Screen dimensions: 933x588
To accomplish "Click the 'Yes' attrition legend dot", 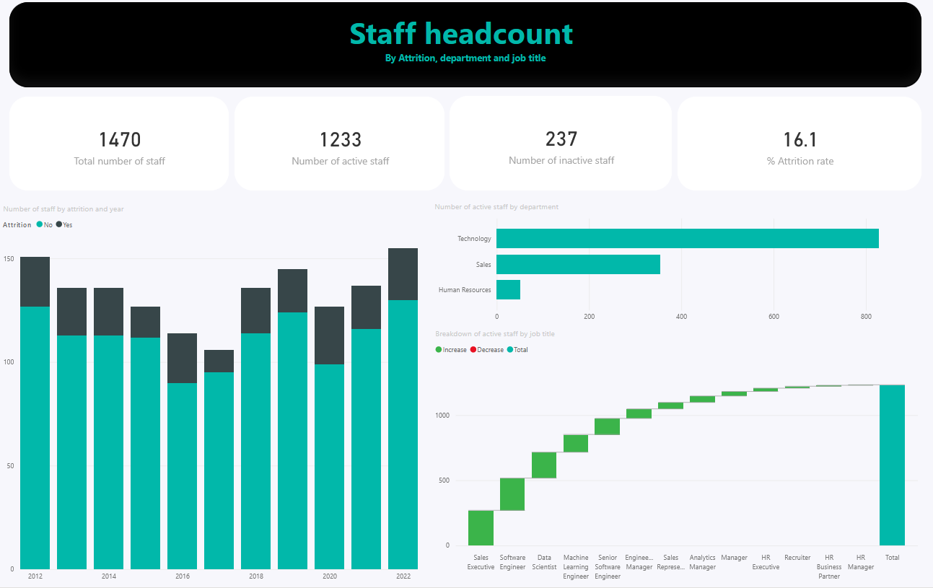I will (x=58, y=225).
